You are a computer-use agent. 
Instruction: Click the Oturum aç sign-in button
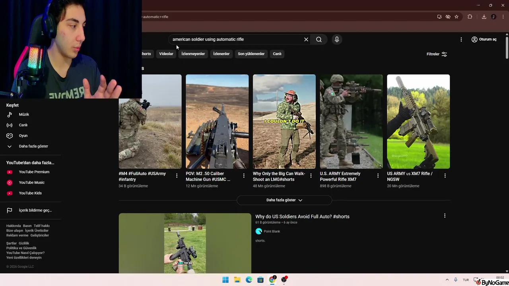pyautogui.click(x=484, y=39)
